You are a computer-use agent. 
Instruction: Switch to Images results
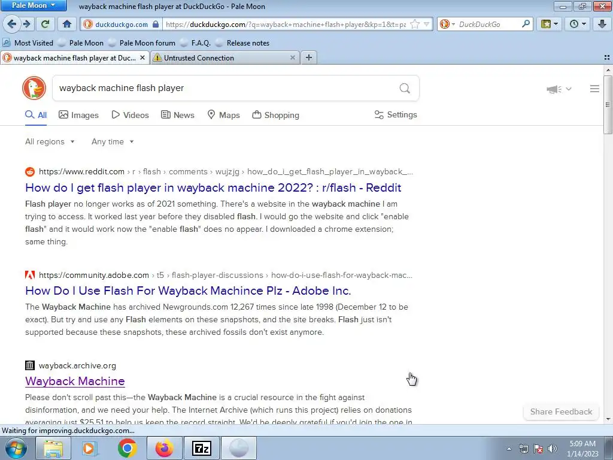coord(78,115)
